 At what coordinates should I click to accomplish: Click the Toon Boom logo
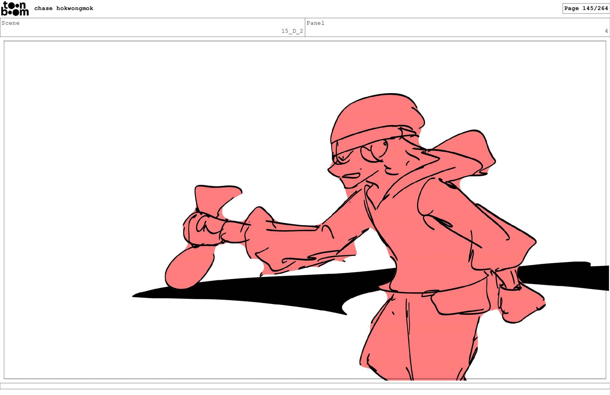tap(15, 9)
